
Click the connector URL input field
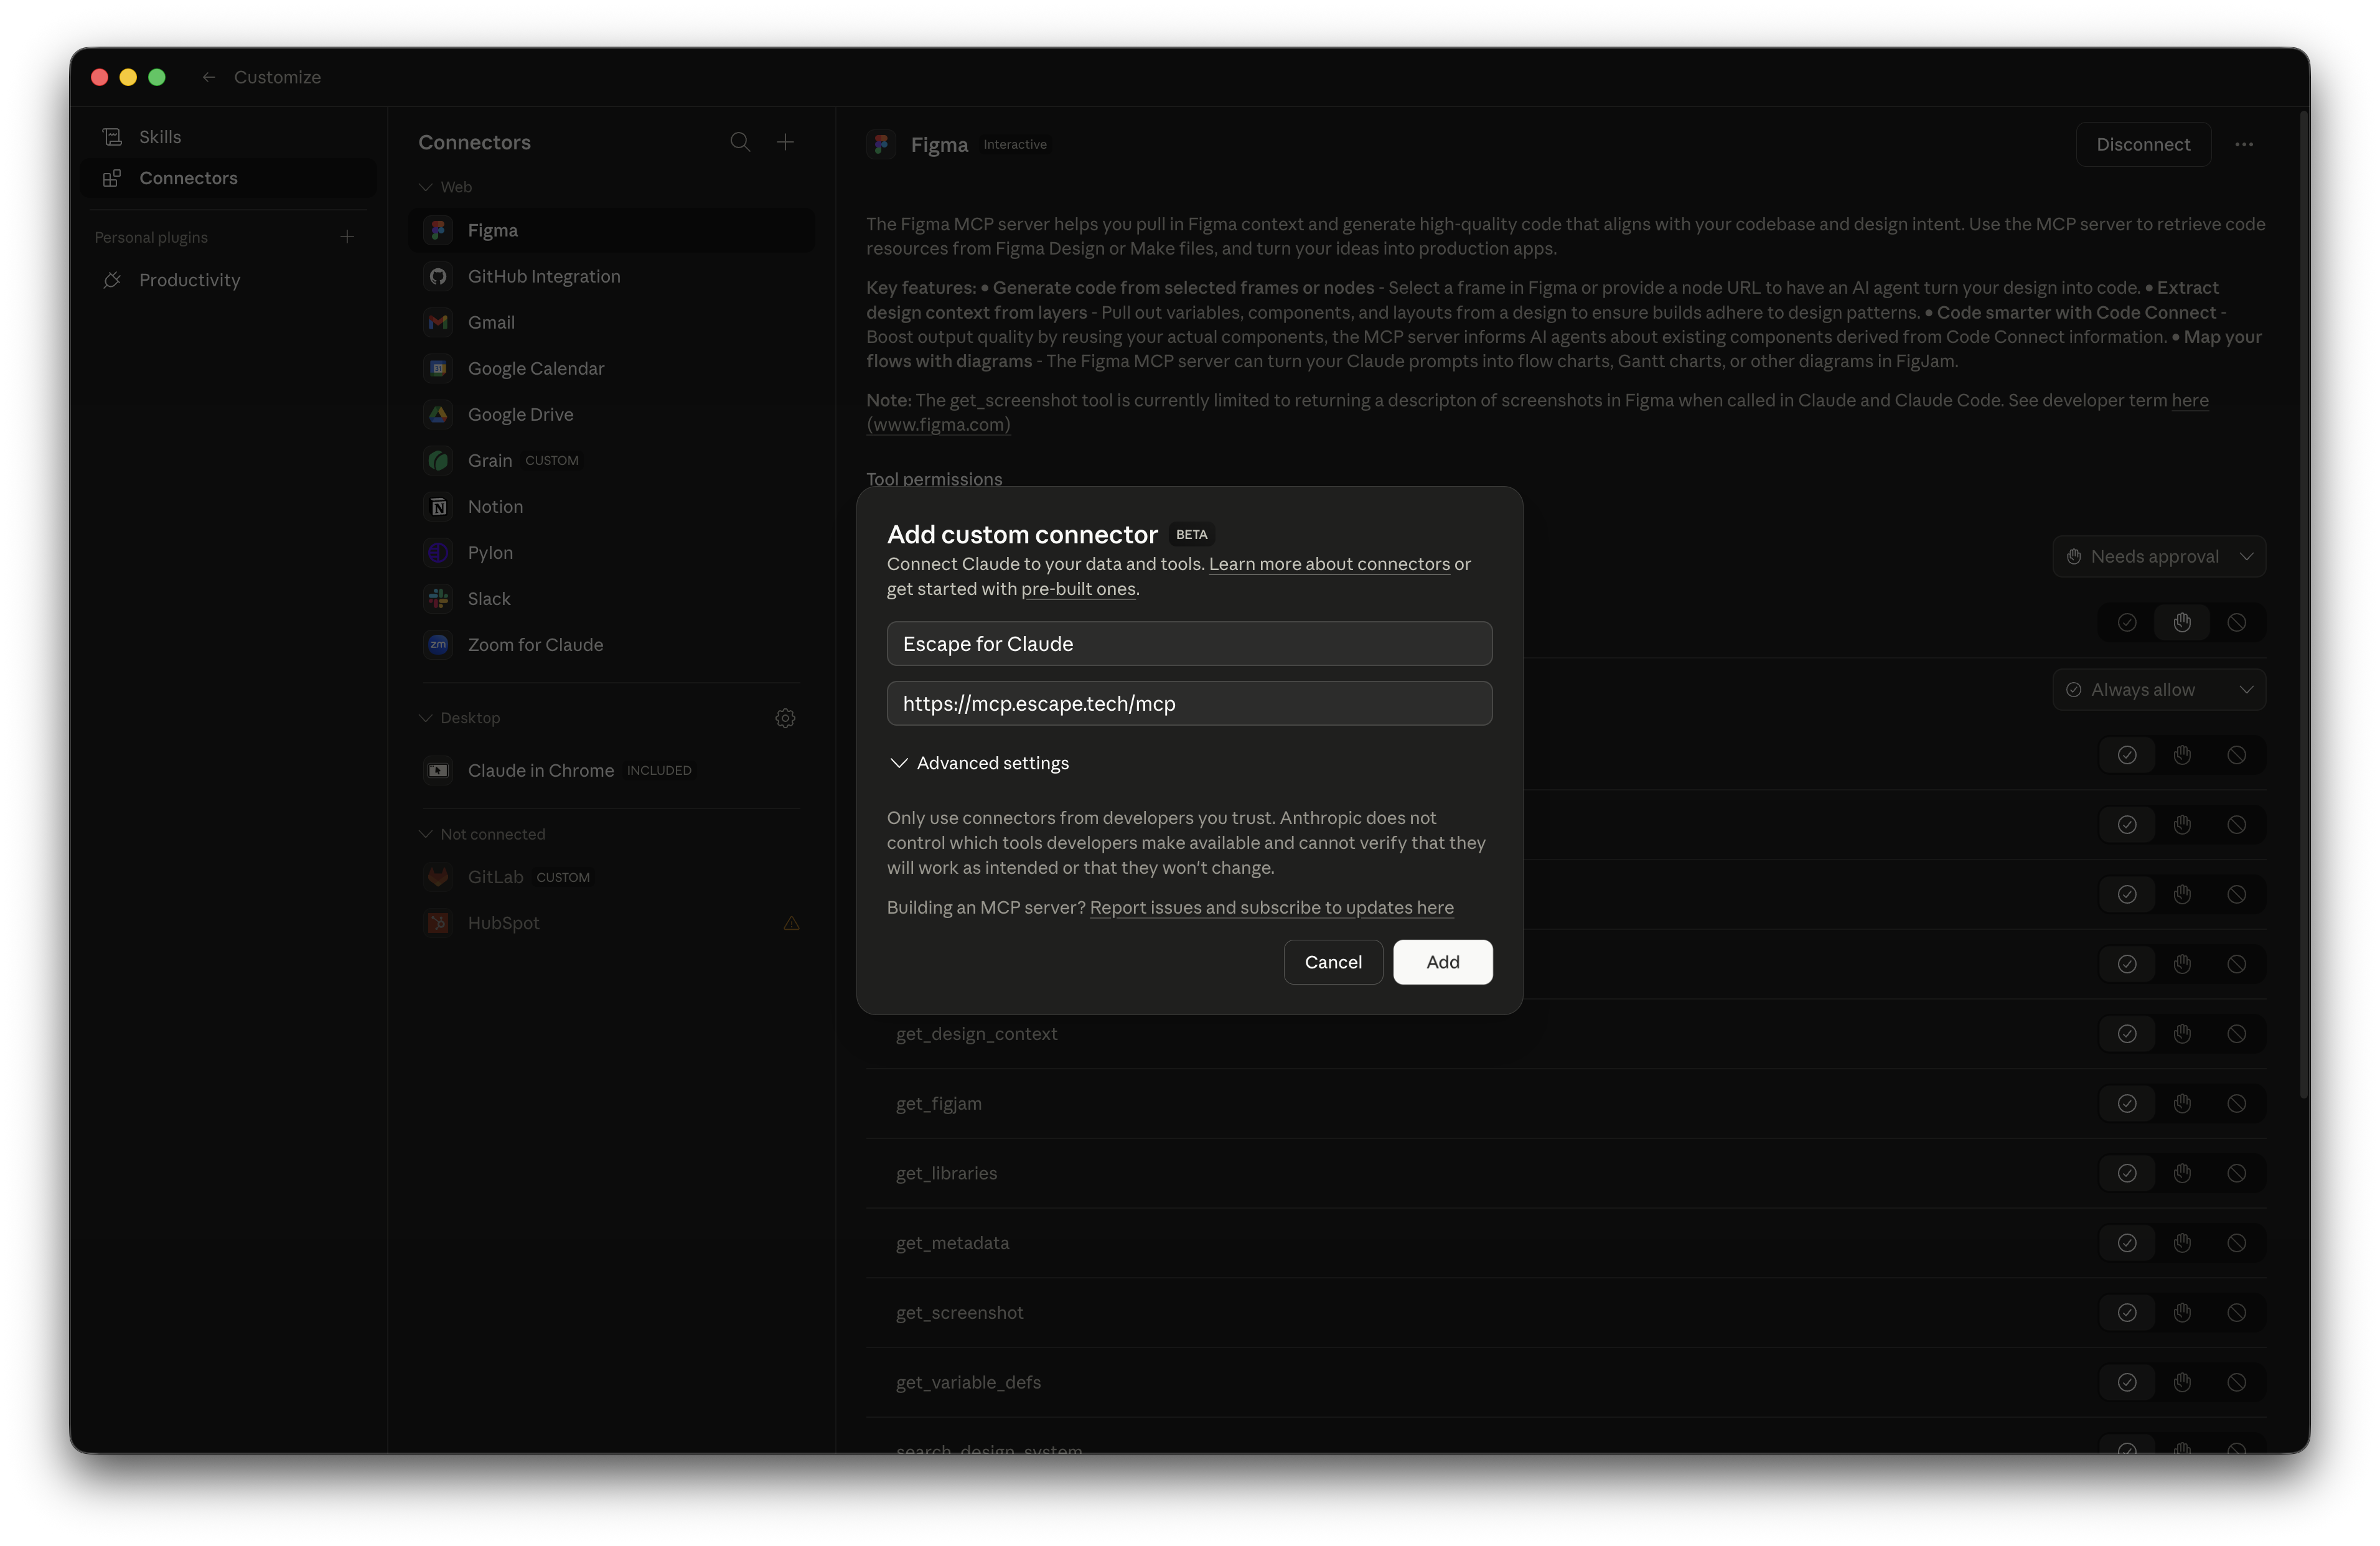(x=1189, y=703)
